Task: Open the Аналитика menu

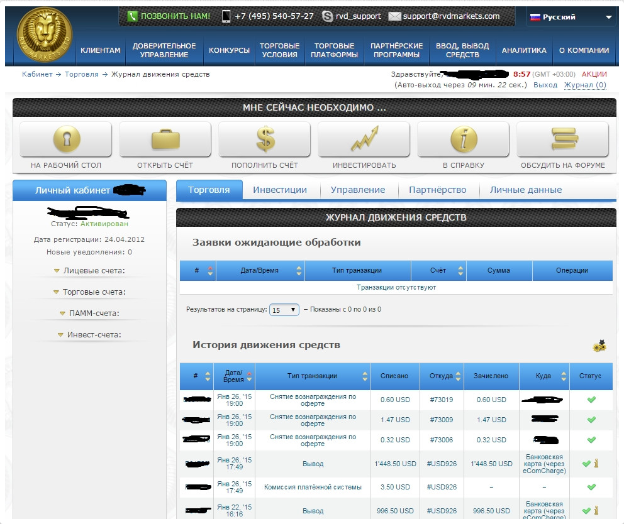Action: coord(524,50)
